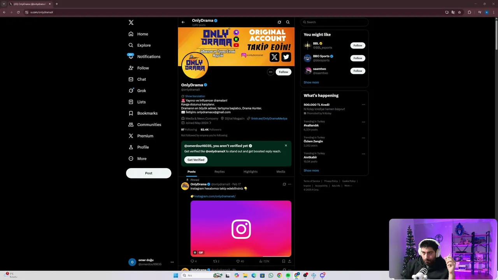Screen dimensions: 498x280
Task: Click the Grok profile summary icon in header
Action: click(279, 22)
